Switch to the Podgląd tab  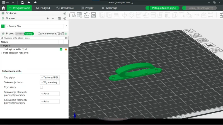[x=43, y=8]
